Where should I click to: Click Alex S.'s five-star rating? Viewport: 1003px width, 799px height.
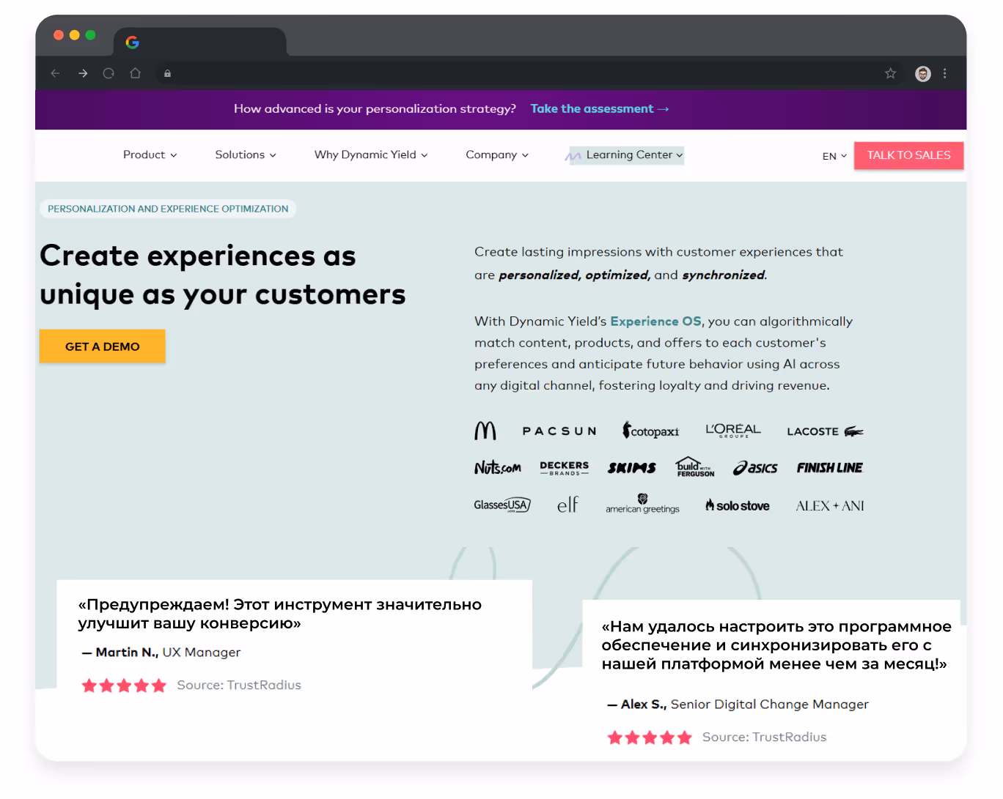pos(650,737)
